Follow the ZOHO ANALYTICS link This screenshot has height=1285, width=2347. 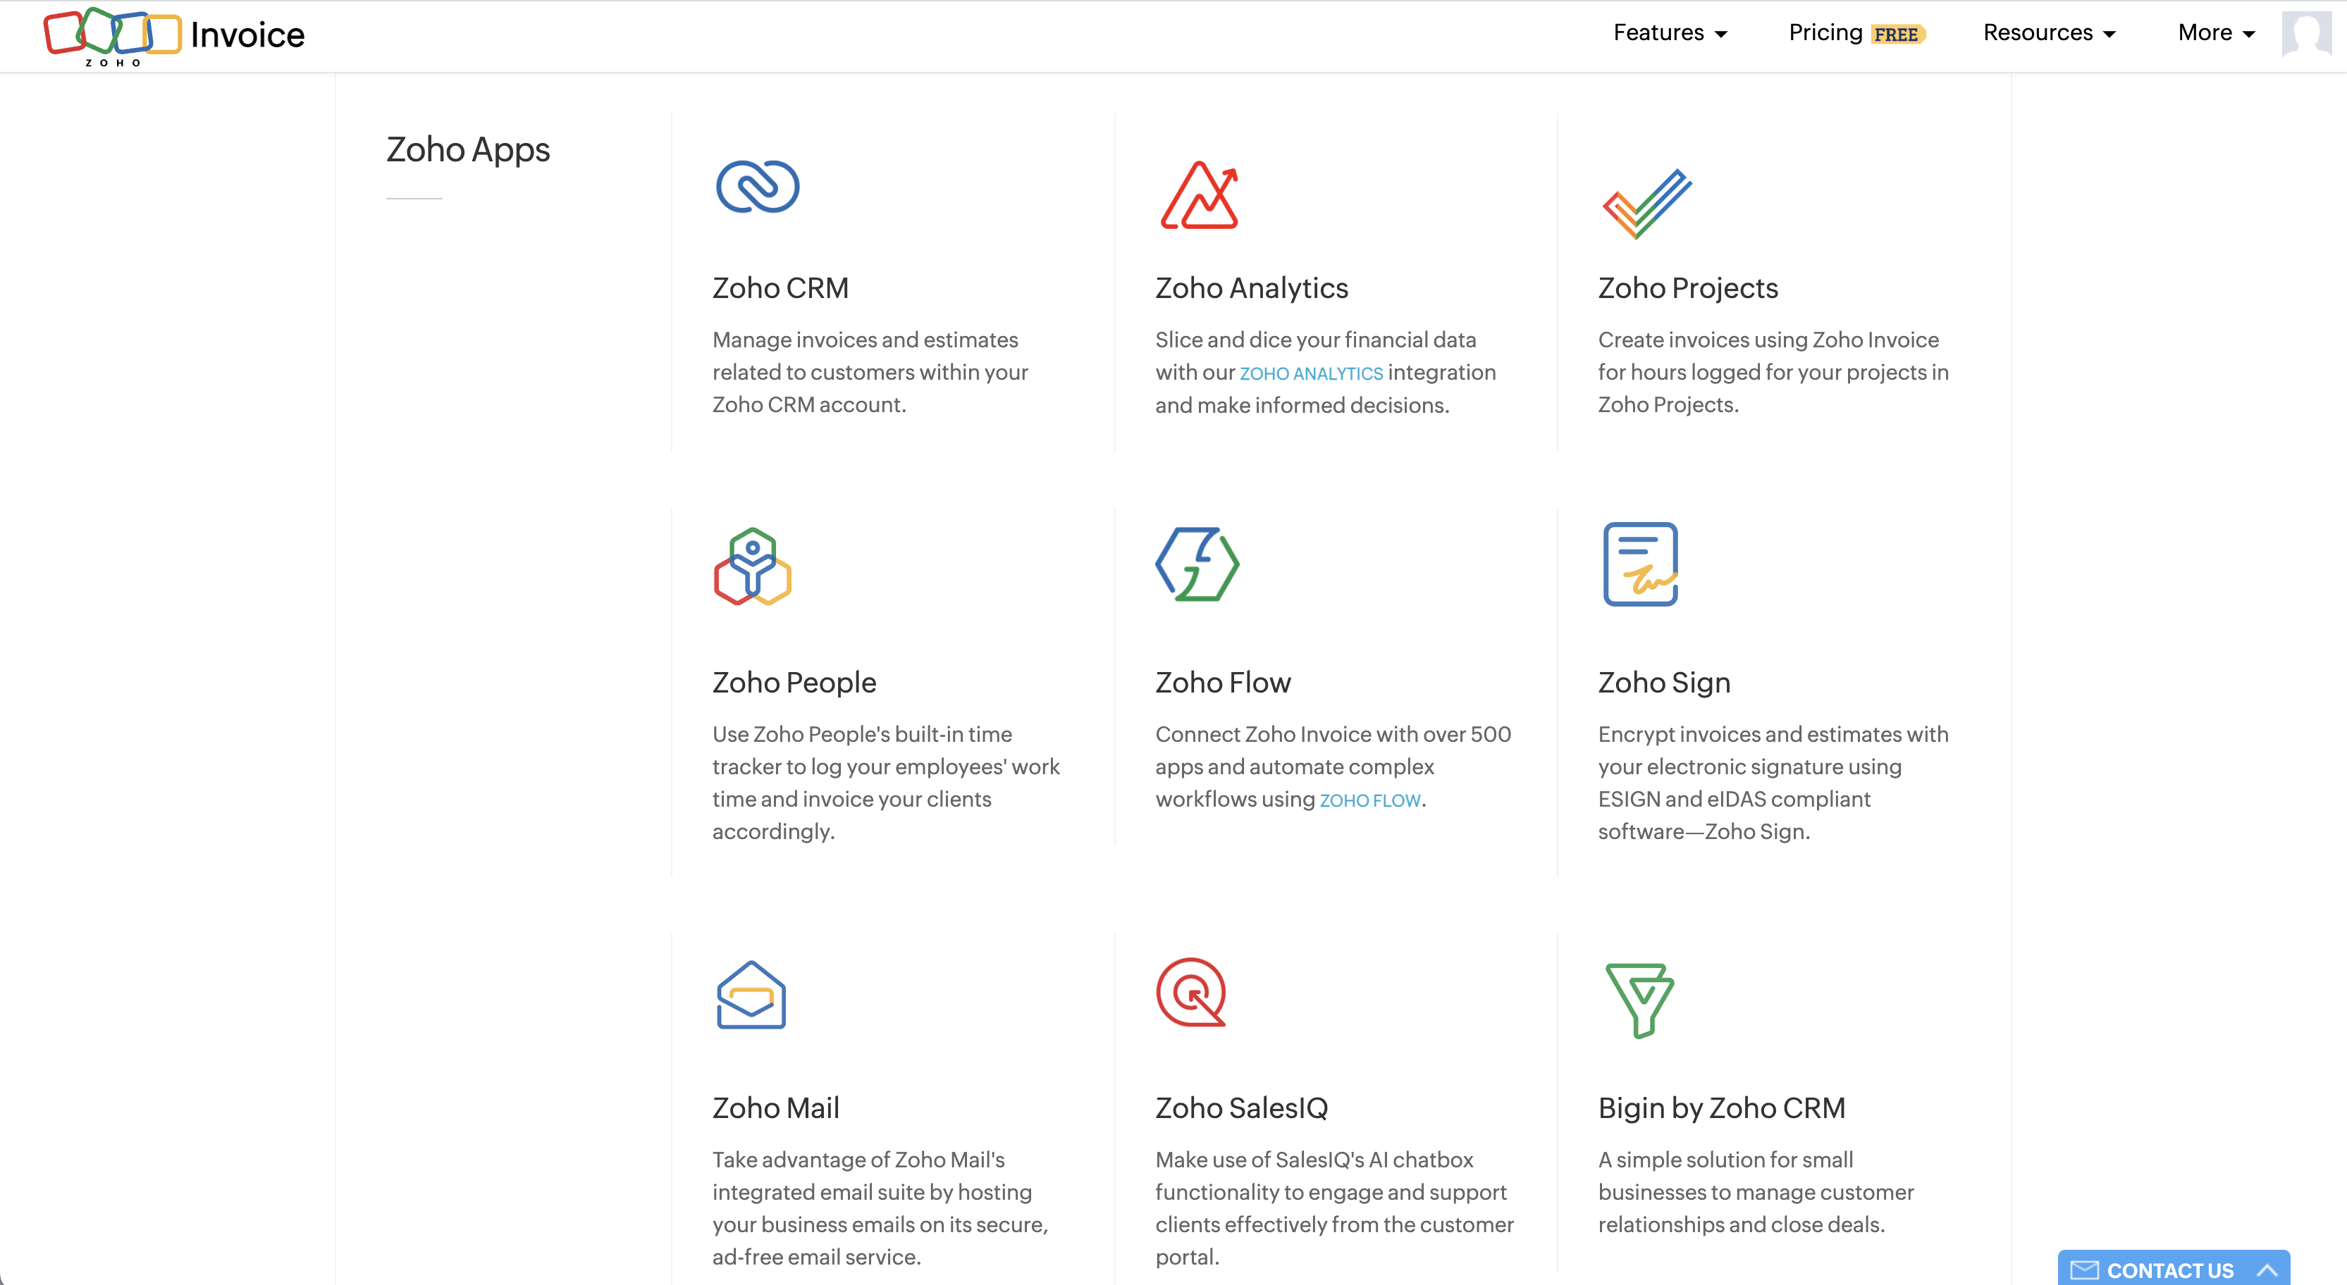(x=1311, y=373)
